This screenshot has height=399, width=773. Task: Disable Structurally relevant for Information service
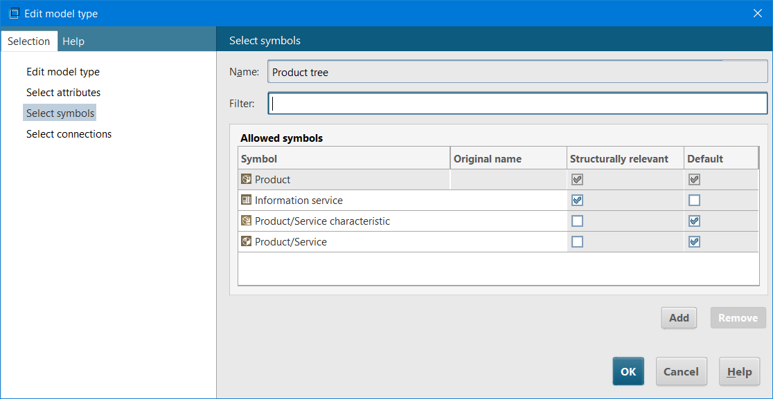tap(578, 200)
